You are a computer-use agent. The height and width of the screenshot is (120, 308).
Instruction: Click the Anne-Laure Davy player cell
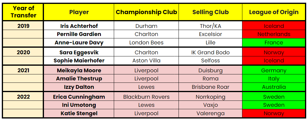(x=79, y=43)
